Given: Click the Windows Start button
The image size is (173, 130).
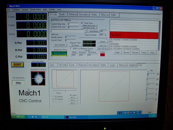Looking at the screenshot, I should click(19, 117).
